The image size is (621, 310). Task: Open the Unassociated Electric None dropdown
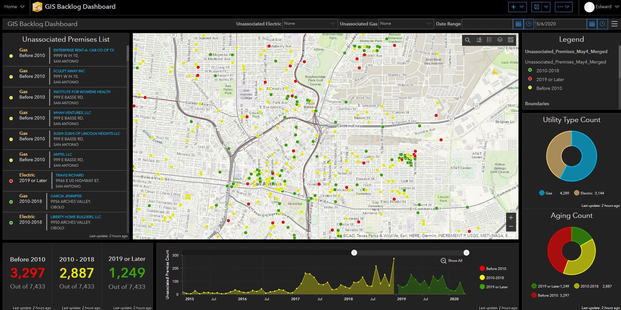click(x=309, y=23)
